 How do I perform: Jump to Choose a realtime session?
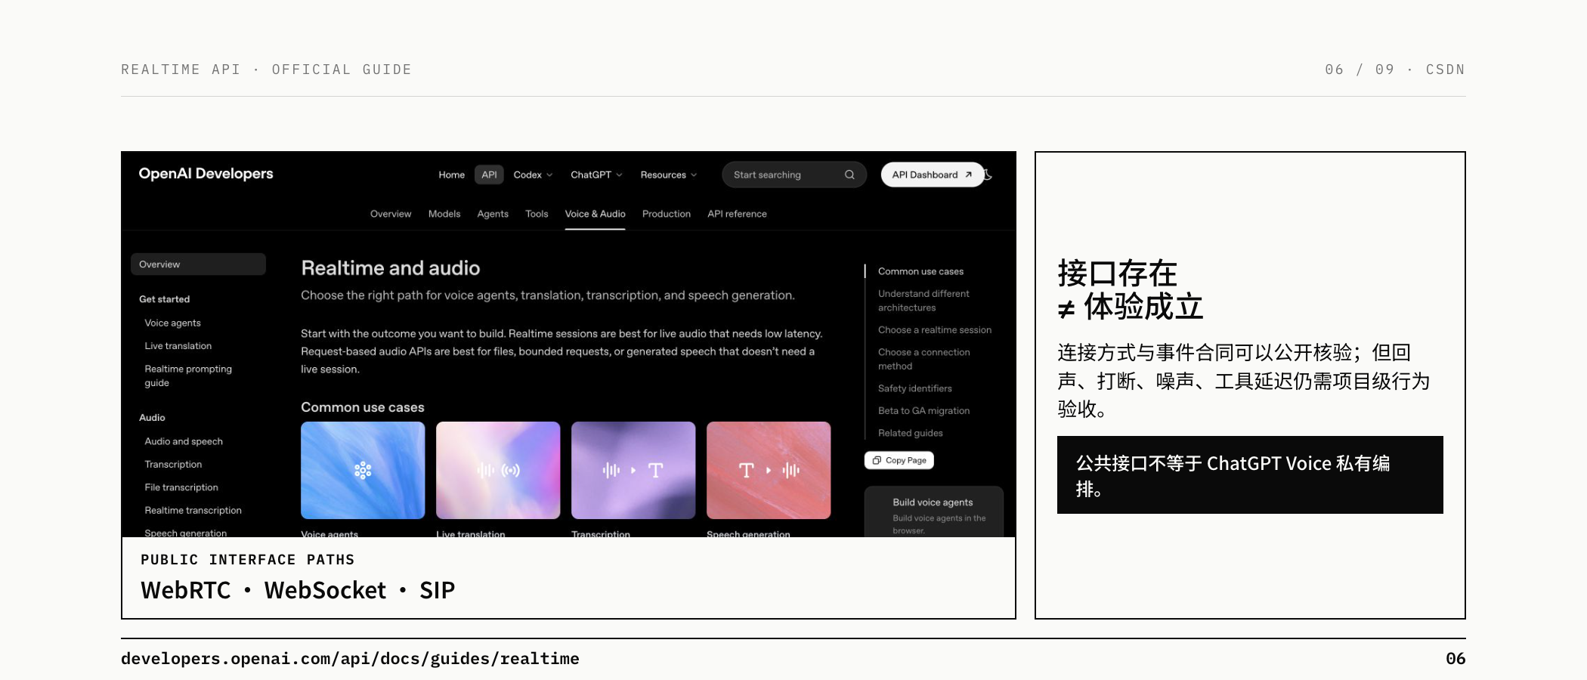click(935, 330)
